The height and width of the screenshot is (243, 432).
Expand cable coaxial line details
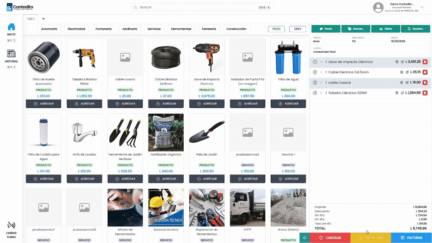click(321, 82)
